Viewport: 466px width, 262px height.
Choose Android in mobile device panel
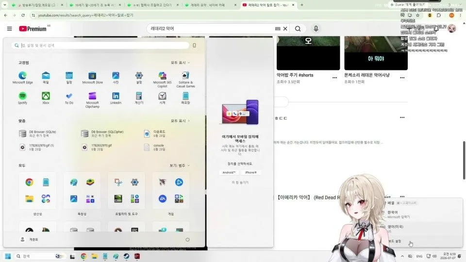(x=229, y=173)
